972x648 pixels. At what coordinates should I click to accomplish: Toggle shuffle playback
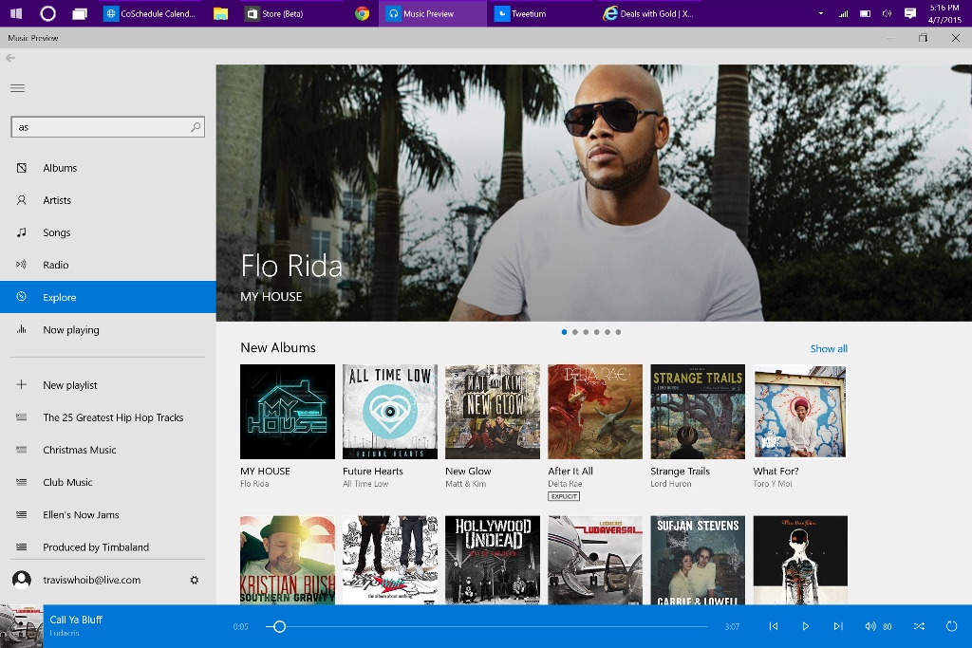(919, 626)
